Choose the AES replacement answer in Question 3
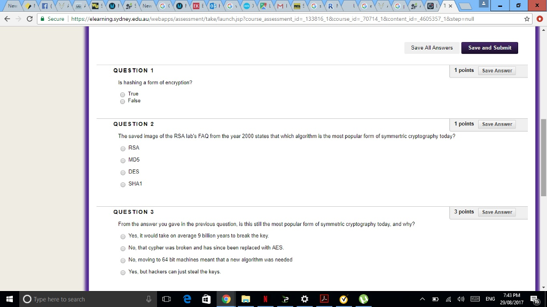This screenshot has height=307, width=547. (x=122, y=248)
